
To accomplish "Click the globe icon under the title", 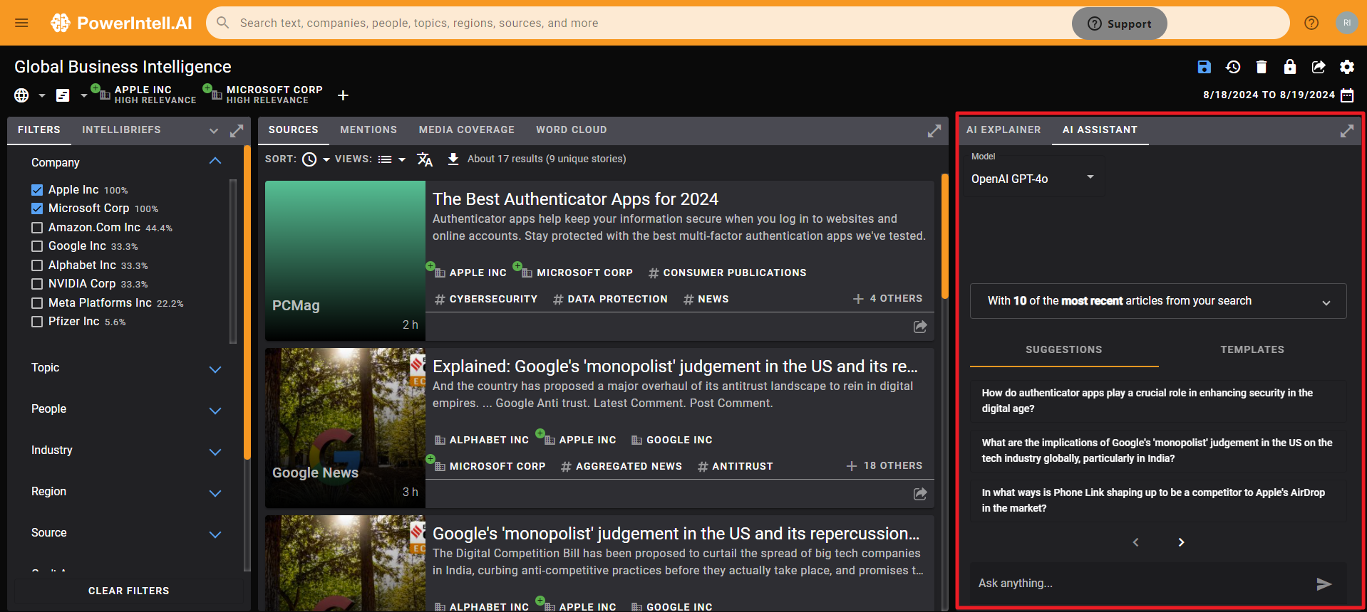I will [x=21, y=95].
